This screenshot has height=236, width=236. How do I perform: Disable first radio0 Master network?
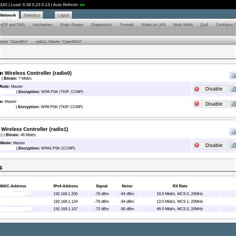[x=211, y=89]
